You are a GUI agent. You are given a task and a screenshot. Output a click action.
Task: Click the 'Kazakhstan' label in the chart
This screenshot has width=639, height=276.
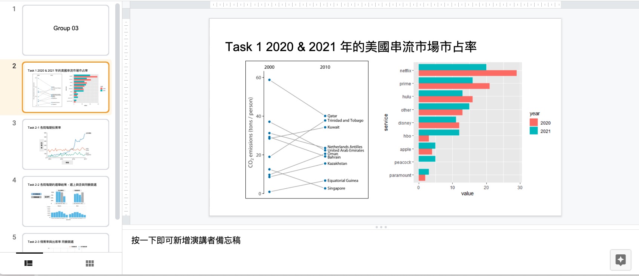point(337,163)
